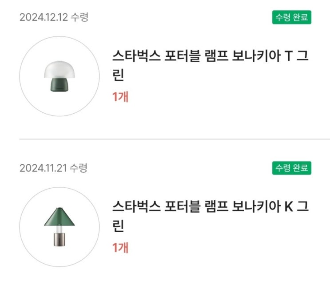Click the white dome shade of the T lamp
The height and width of the screenshot is (289, 330).
coord(60,69)
